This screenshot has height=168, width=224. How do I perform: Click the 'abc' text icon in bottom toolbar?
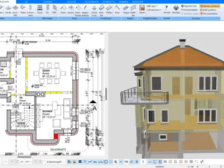pos(95,162)
